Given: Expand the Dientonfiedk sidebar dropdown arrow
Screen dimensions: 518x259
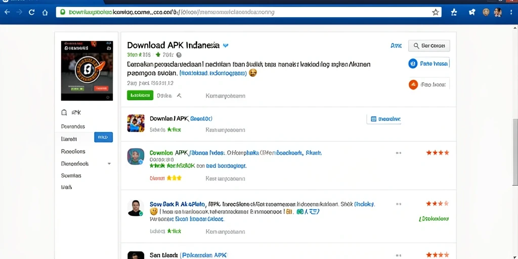Looking at the screenshot, I should click(109, 163).
